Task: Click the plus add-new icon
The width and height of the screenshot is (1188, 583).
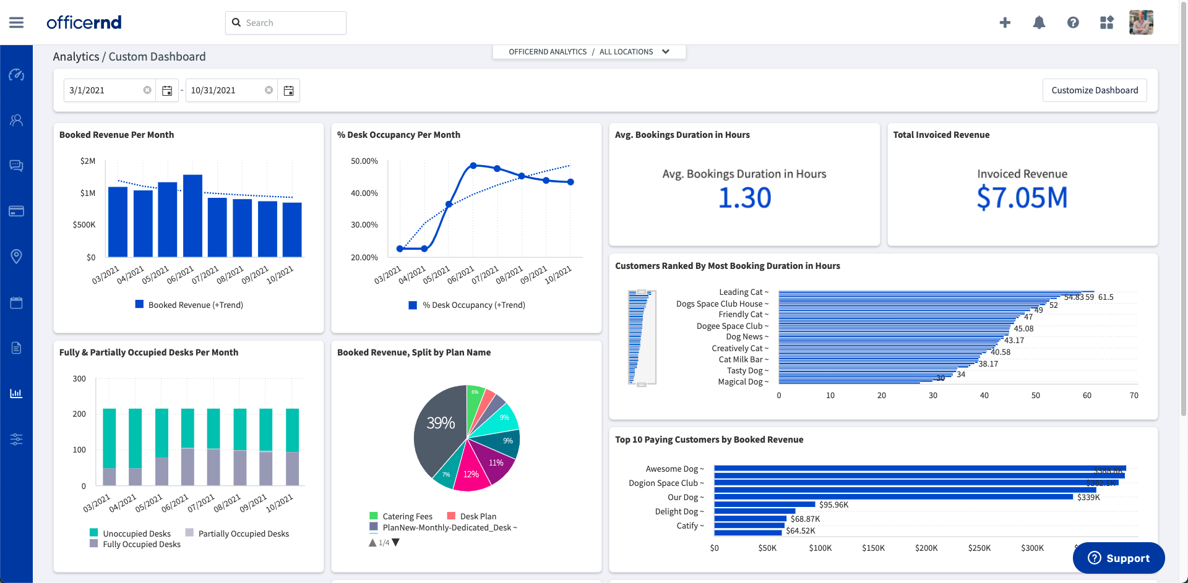Action: [x=1005, y=22]
